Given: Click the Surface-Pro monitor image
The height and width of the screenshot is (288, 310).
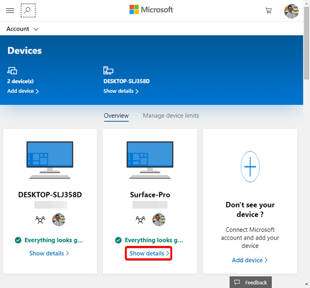Looking at the screenshot, I should (x=150, y=160).
